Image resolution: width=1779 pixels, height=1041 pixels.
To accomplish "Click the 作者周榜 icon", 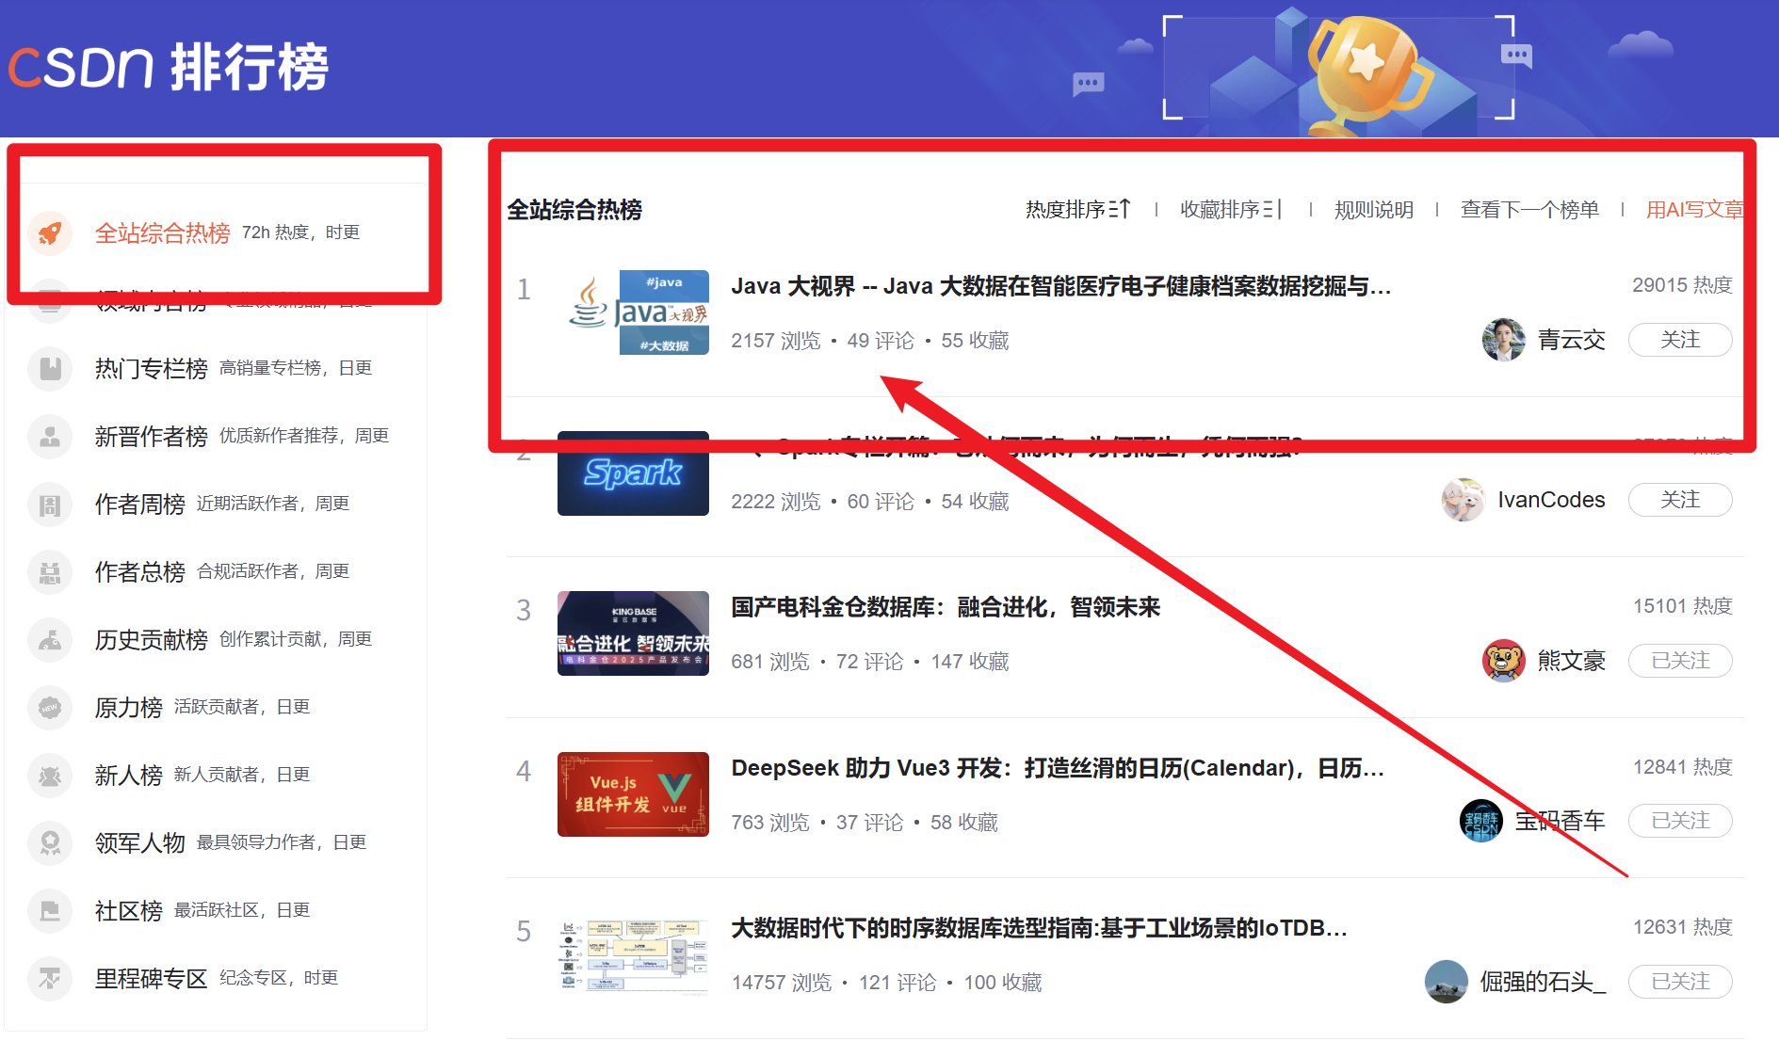I will pos(50,504).
